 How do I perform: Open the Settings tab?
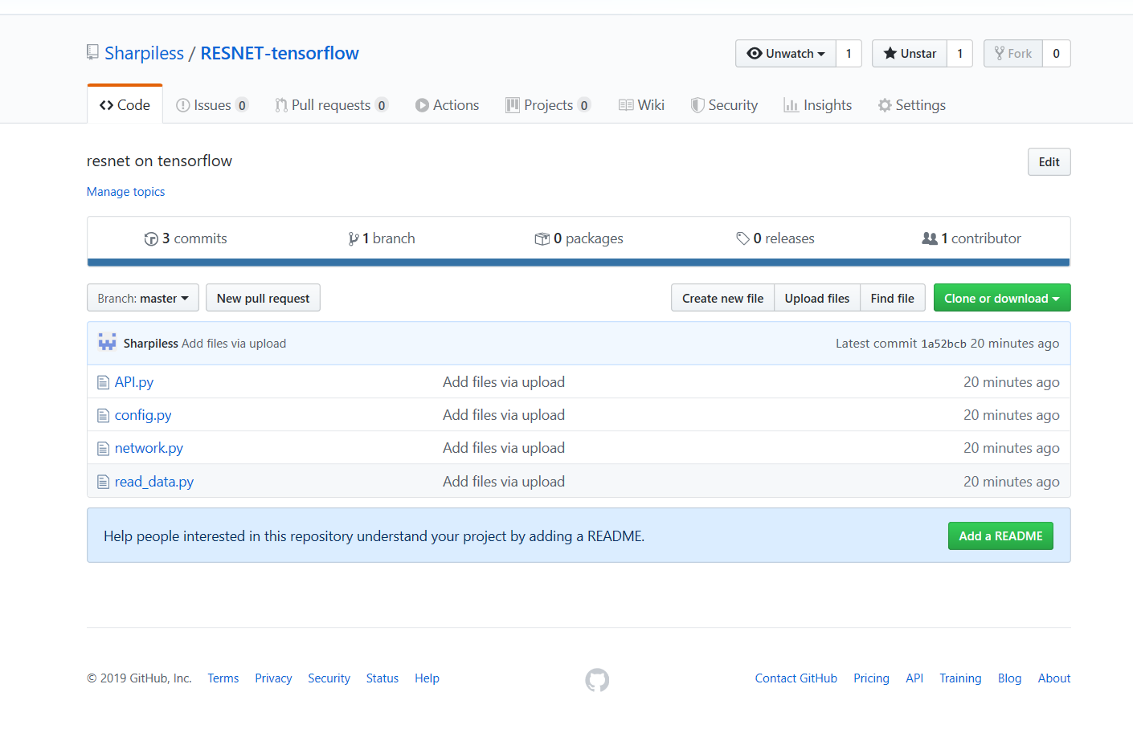click(911, 105)
